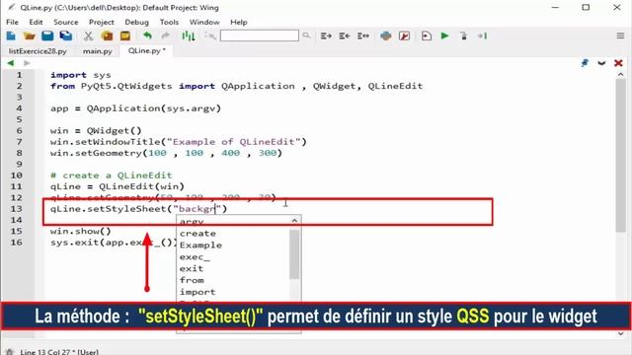Viewport: 632px width, 355px height.
Task: Click the '# create a QLineEdit' comment line
Action: (x=112, y=176)
